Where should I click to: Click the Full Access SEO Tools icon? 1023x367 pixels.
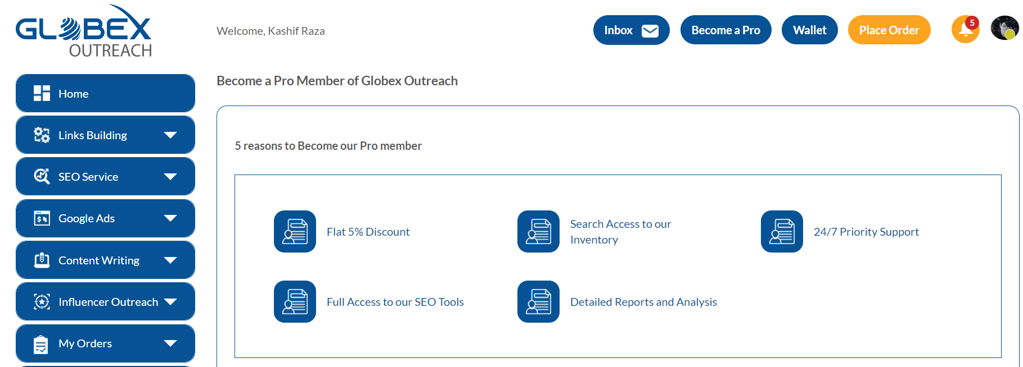point(295,301)
